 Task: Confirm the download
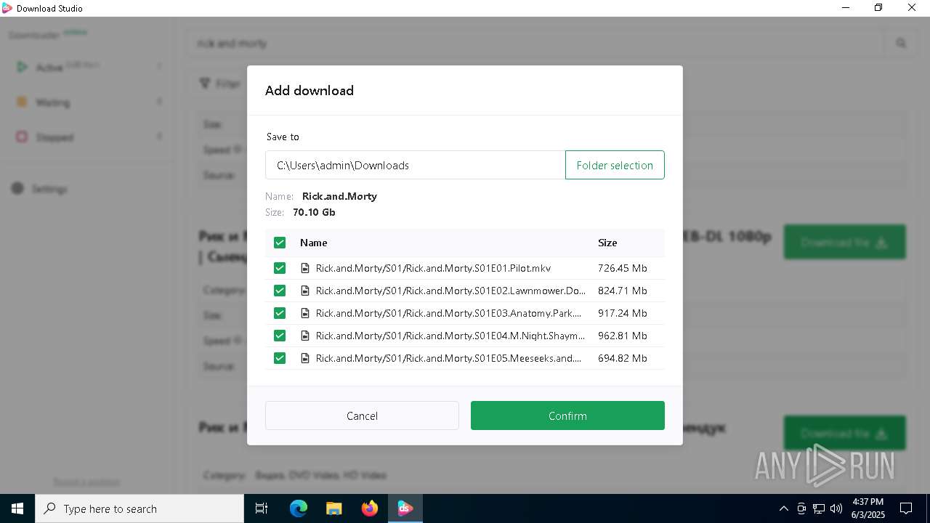(x=567, y=415)
